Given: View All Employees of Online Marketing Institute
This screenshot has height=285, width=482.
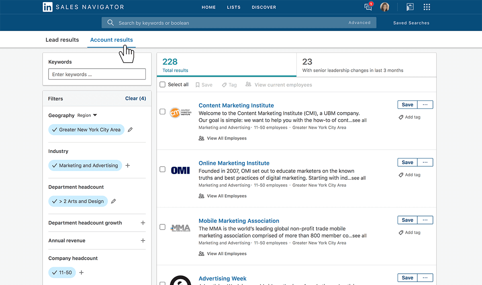Looking at the screenshot, I should coord(223,196).
